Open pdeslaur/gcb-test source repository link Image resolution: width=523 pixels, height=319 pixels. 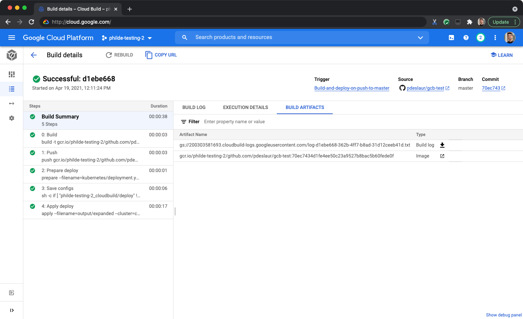point(425,88)
